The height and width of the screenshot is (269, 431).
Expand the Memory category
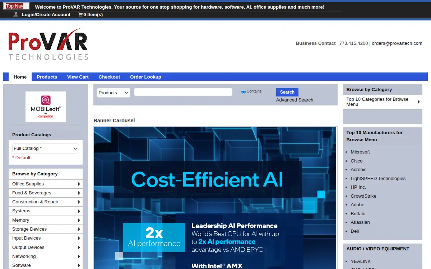coord(46,220)
